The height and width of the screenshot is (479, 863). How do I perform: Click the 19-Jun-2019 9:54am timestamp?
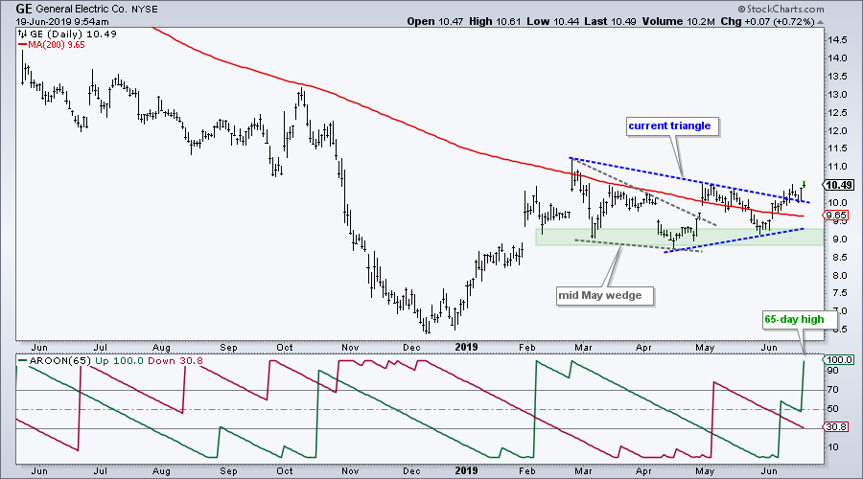point(62,22)
